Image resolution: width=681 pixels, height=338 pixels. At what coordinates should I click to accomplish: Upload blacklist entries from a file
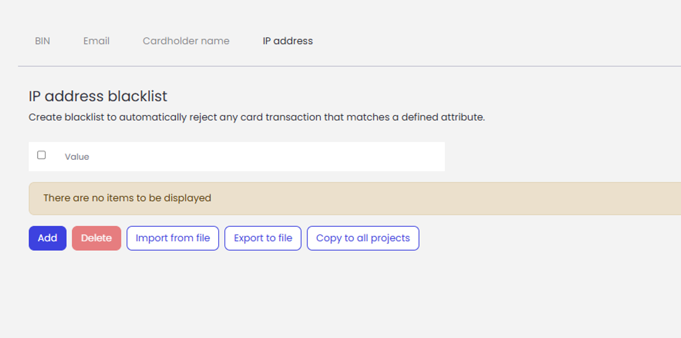point(173,238)
